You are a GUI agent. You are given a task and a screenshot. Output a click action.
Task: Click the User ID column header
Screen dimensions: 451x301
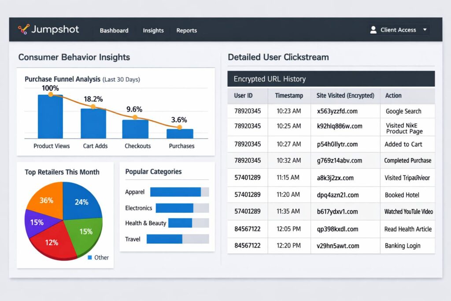[243, 95]
